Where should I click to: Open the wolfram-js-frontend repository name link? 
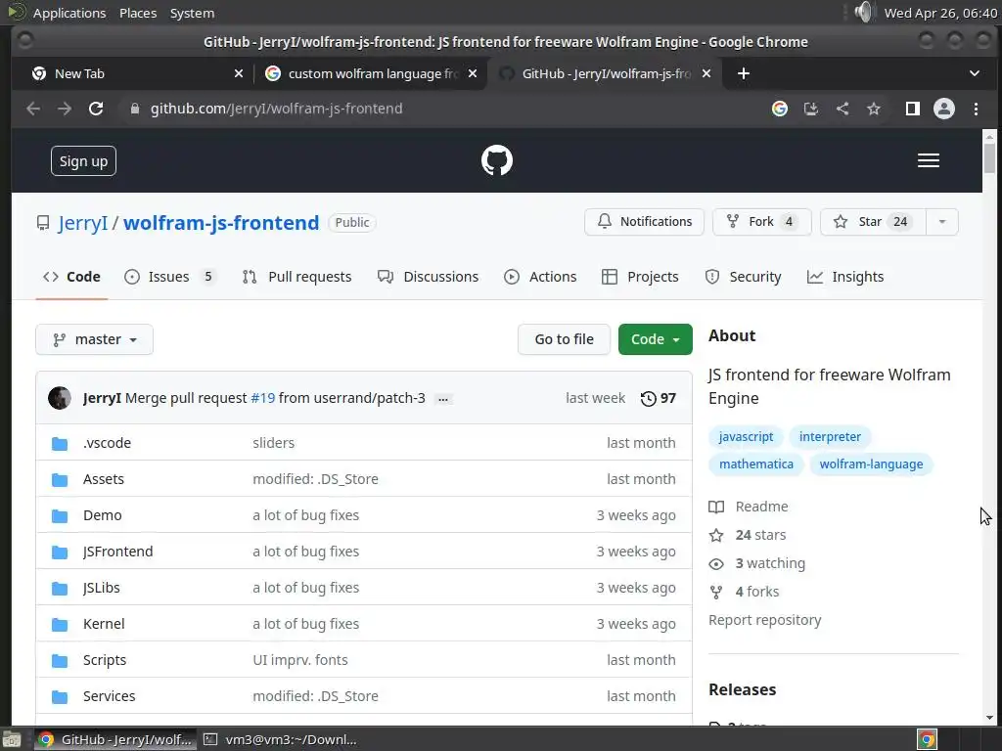click(221, 223)
